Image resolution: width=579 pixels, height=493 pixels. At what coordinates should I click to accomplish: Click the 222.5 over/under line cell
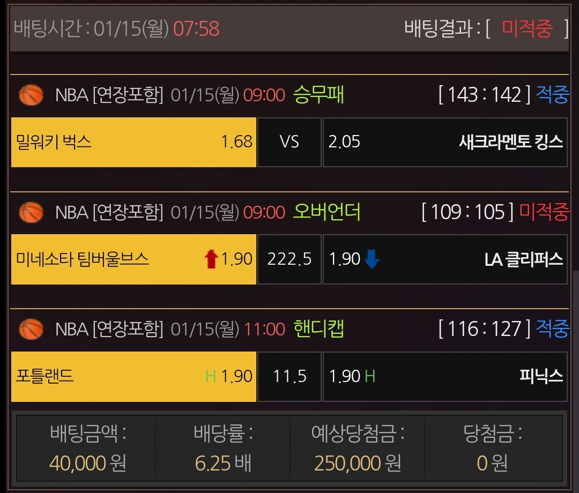click(289, 259)
